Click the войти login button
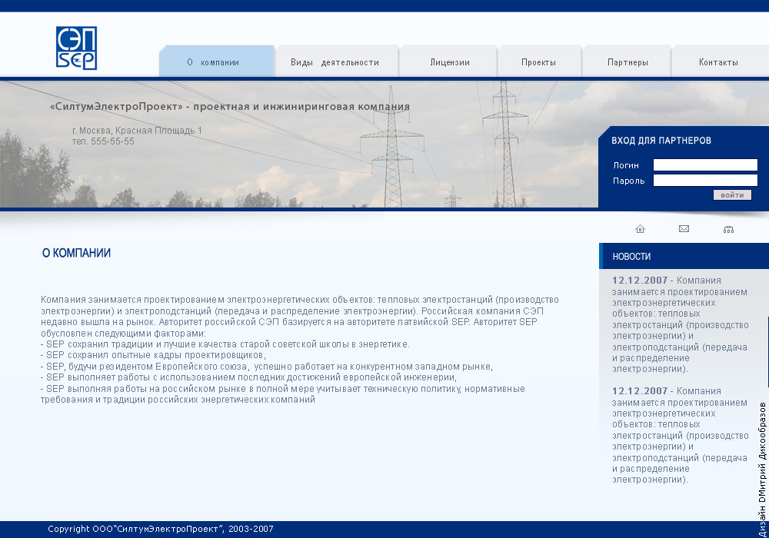Image resolution: width=769 pixels, height=538 pixels. (x=732, y=195)
